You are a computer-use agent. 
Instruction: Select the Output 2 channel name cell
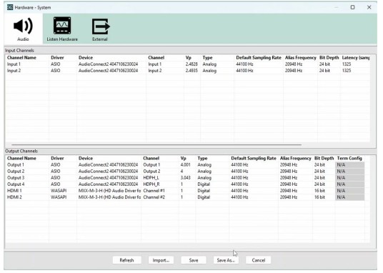pyautogui.click(x=16, y=172)
